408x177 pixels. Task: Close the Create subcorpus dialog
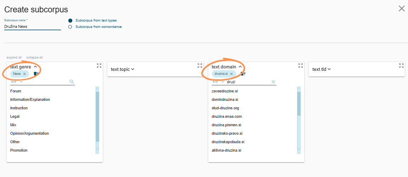[x=402, y=9]
